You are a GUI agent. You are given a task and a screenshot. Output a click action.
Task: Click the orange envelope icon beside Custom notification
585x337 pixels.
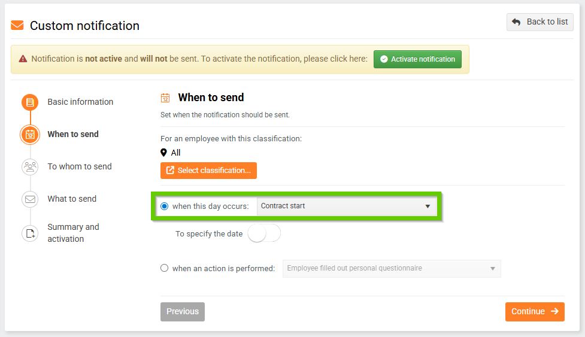click(x=17, y=26)
